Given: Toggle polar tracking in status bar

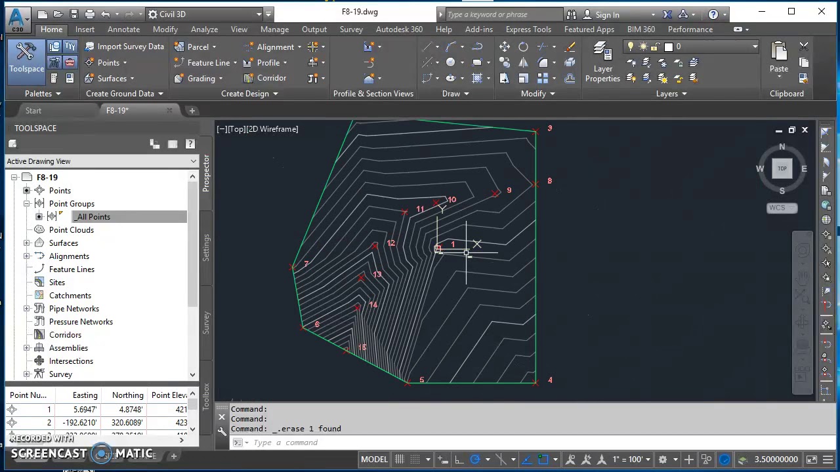Looking at the screenshot, I should (474, 460).
